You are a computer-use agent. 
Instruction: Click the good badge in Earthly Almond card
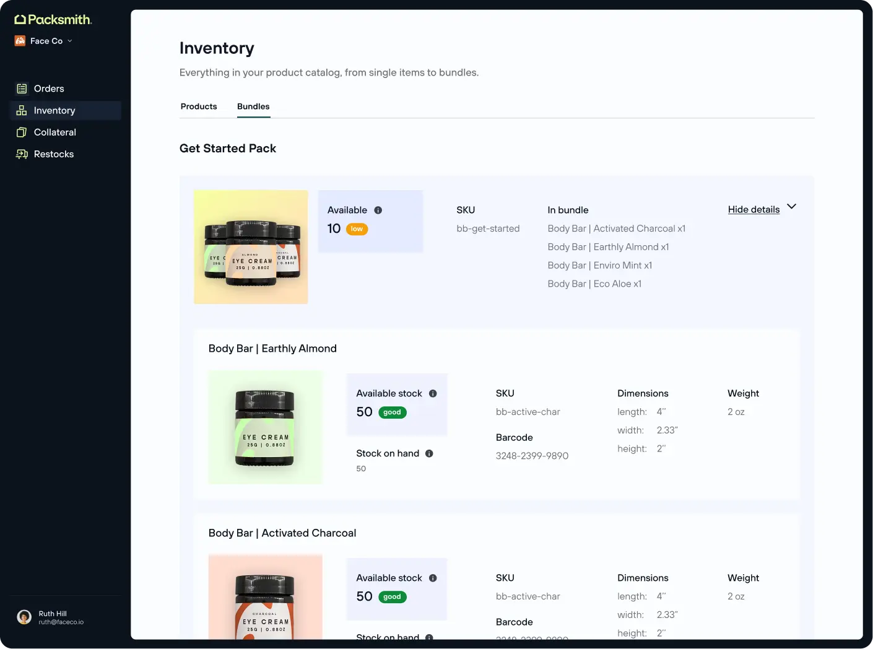click(392, 412)
